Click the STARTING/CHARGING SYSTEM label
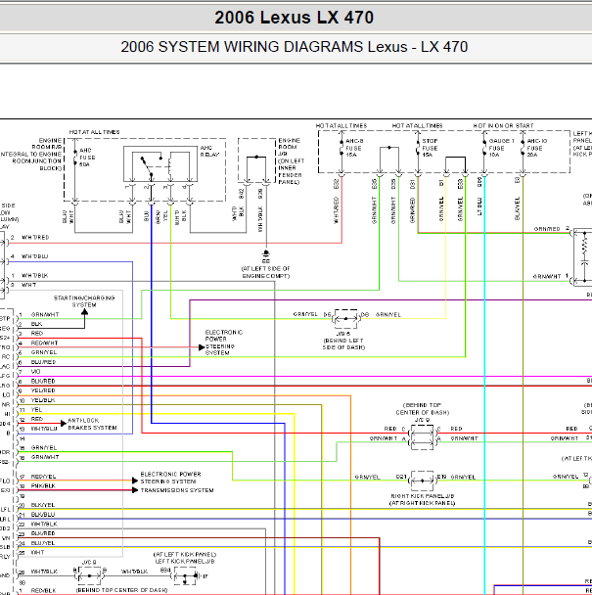The height and width of the screenshot is (595, 592). (84, 301)
